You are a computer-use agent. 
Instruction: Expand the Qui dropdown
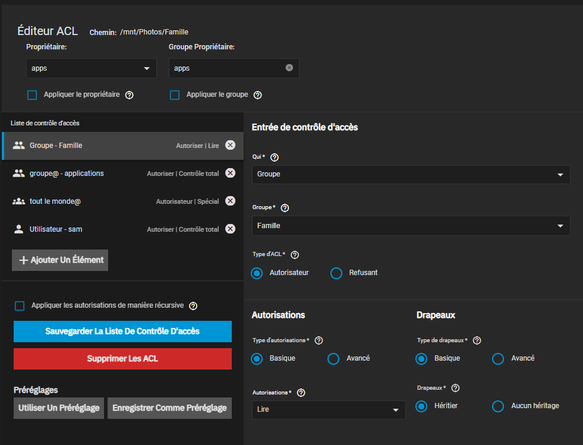point(411,175)
